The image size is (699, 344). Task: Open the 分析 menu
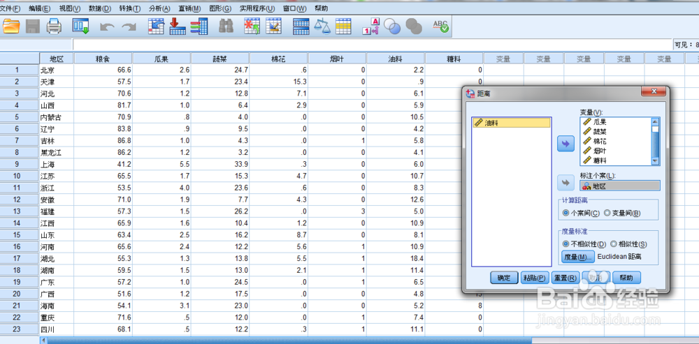point(159,8)
